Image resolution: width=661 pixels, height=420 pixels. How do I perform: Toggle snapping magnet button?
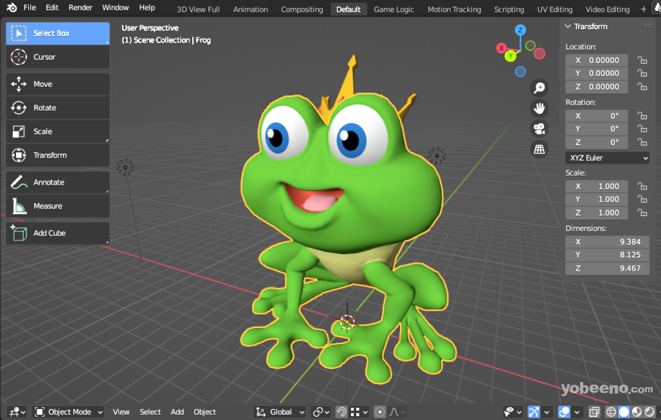(341, 412)
